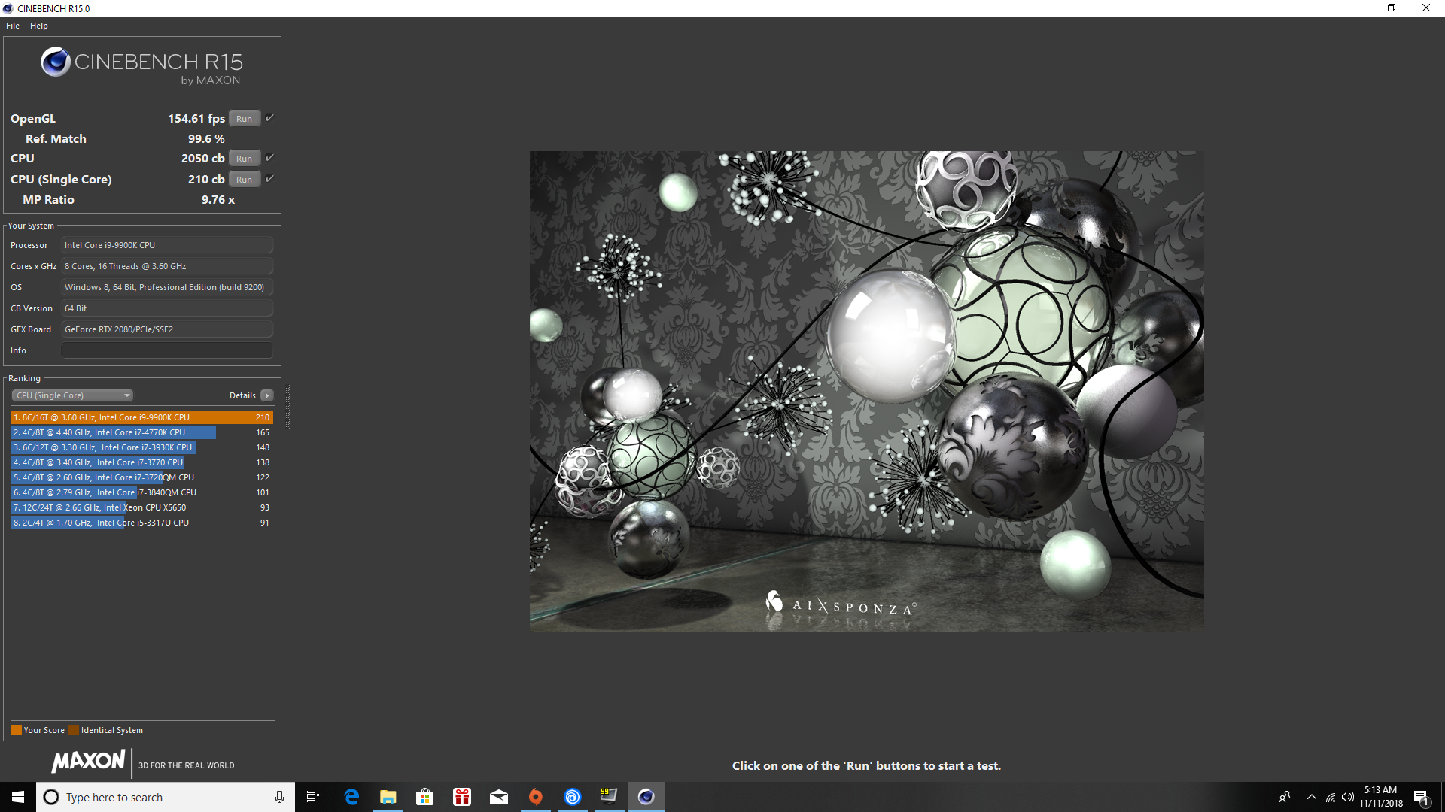Launch Microsoft Edge from the taskbar
The image size is (1445, 812).
pyautogui.click(x=351, y=797)
